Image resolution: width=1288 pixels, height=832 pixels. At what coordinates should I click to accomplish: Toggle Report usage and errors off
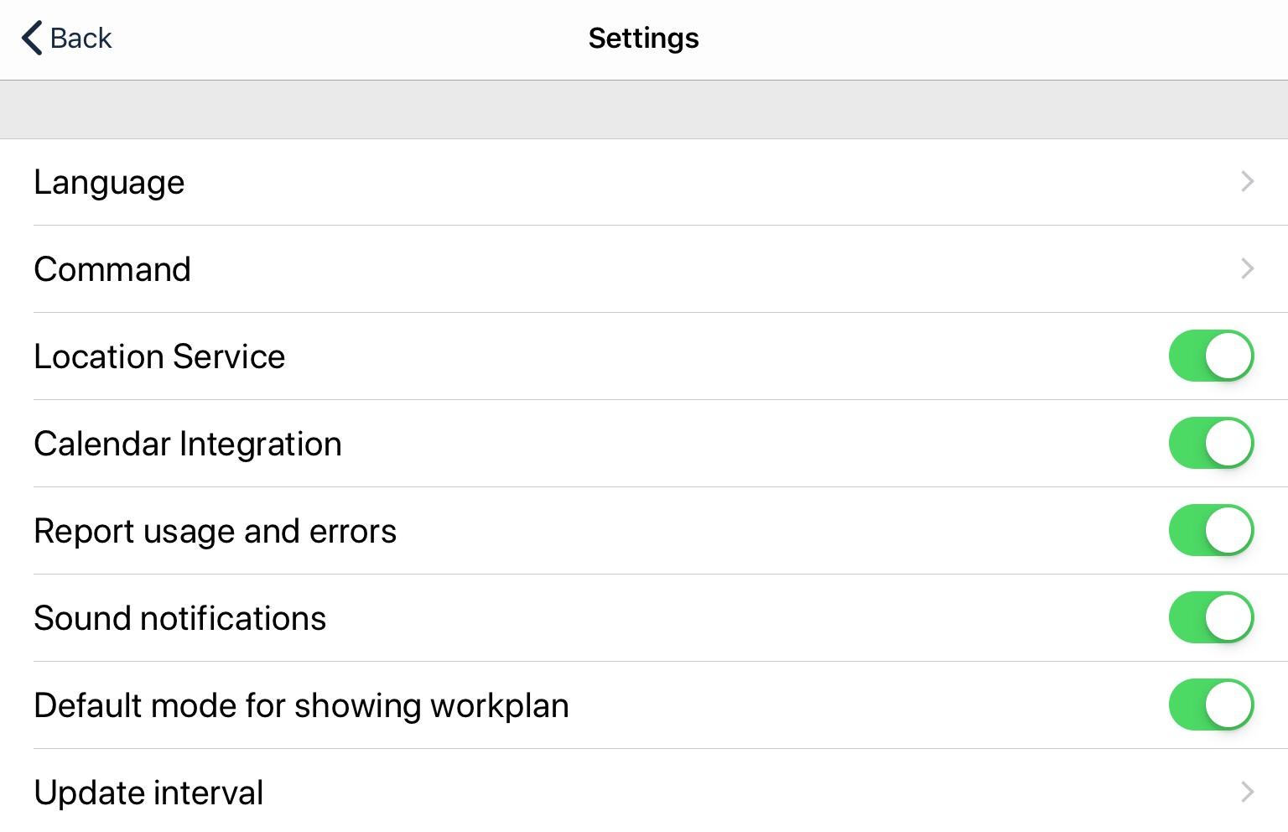pyautogui.click(x=1211, y=530)
